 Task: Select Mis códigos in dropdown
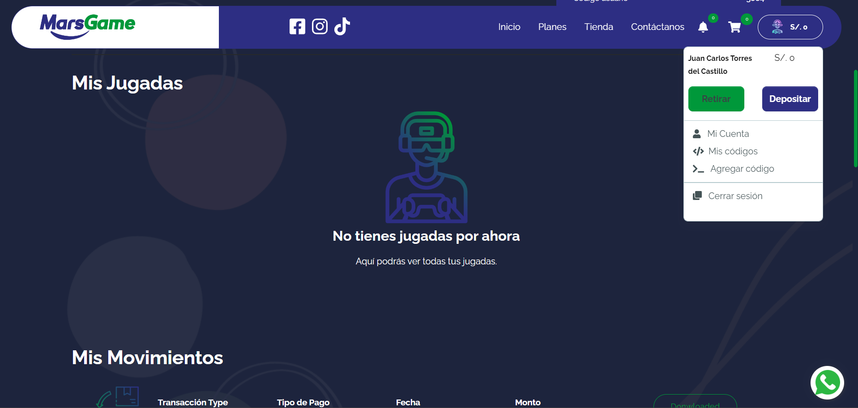pos(733,151)
